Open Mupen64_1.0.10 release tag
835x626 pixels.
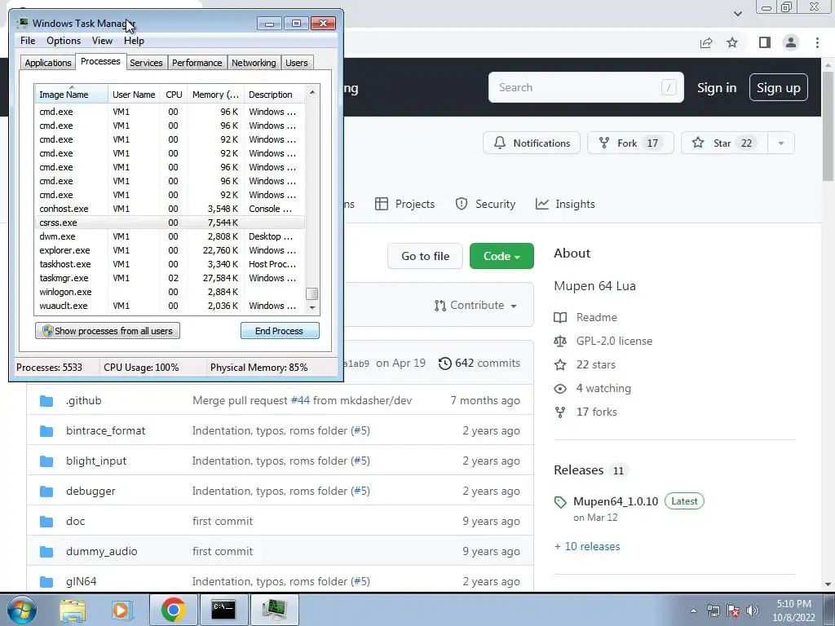(x=616, y=501)
